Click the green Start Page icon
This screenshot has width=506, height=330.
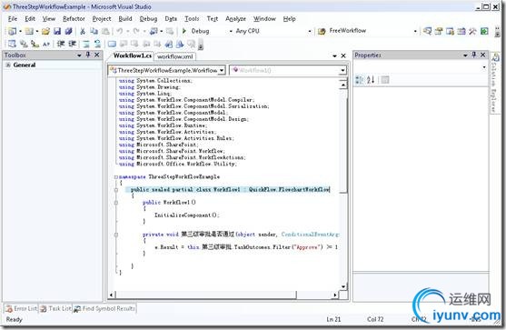484,31
